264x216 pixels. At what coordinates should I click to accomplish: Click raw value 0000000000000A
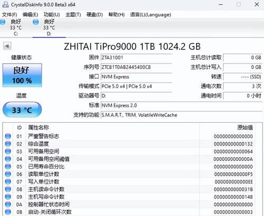[233, 159]
